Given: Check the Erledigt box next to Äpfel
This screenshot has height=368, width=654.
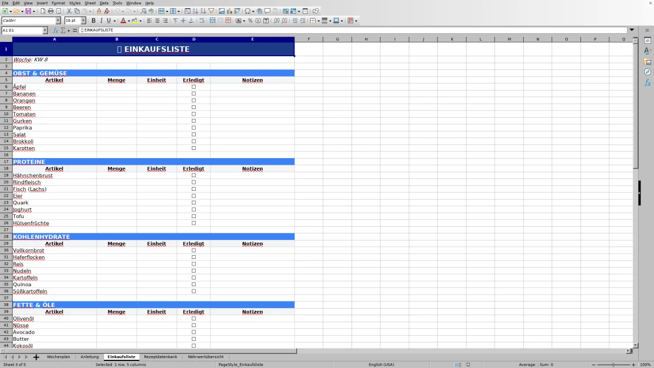Looking at the screenshot, I should click(x=193, y=87).
